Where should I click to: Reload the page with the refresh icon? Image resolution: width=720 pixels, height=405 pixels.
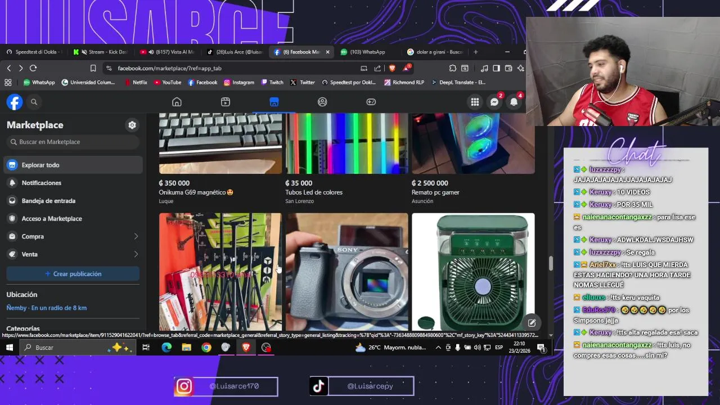[33, 68]
